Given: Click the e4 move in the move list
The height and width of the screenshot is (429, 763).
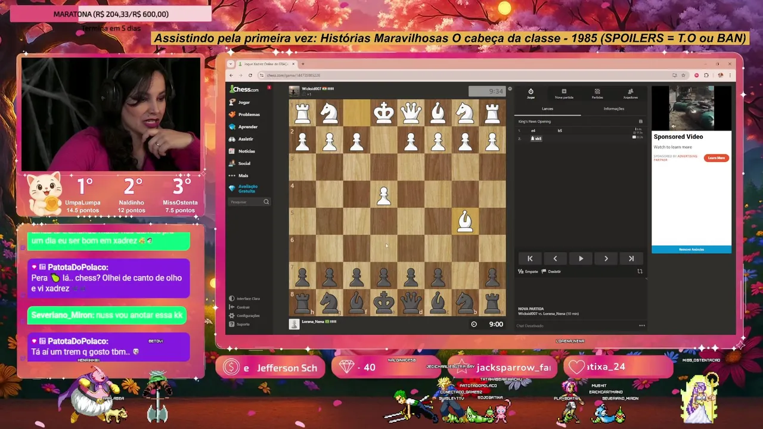Looking at the screenshot, I should [534, 130].
